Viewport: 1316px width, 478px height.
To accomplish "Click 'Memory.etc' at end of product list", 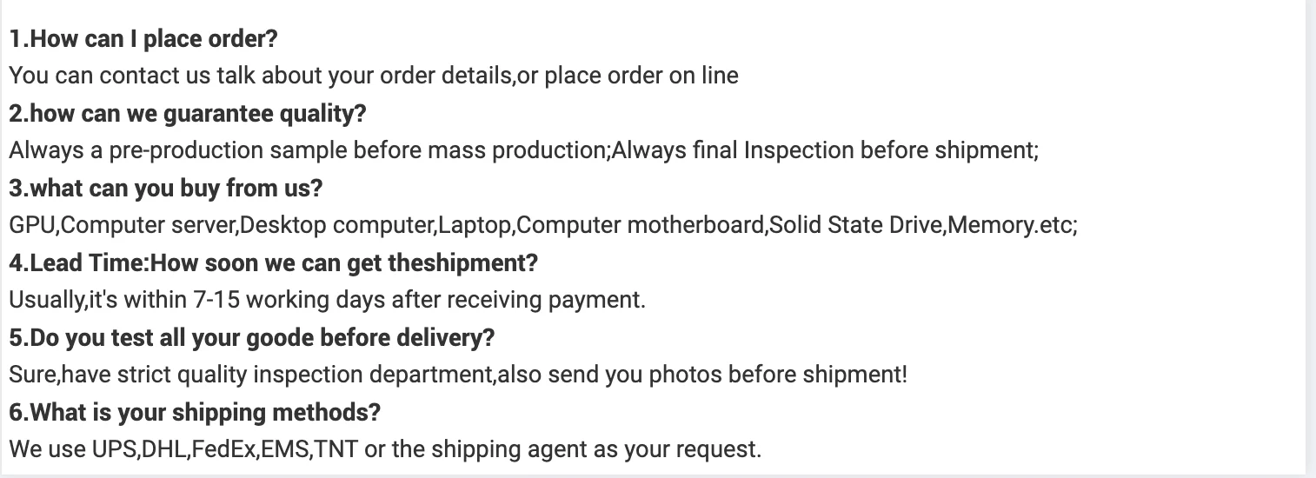I will tap(1011, 226).
